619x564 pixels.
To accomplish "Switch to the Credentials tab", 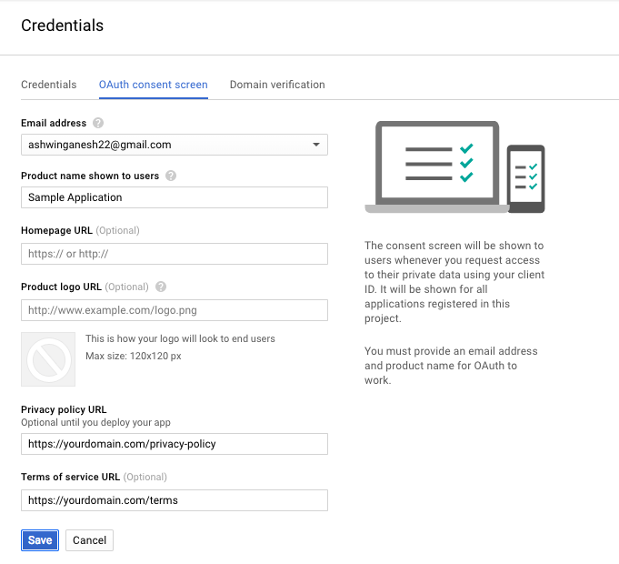I will click(x=48, y=85).
